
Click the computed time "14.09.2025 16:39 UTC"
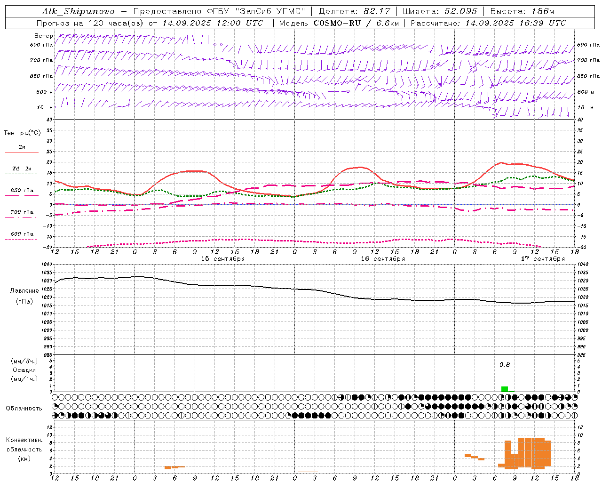515,23
